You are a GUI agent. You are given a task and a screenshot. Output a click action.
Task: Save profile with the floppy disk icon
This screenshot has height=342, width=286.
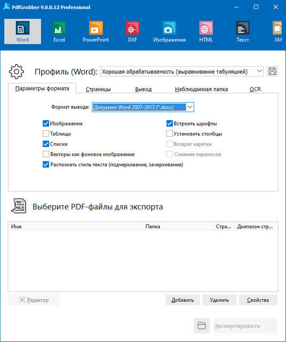coord(272,71)
